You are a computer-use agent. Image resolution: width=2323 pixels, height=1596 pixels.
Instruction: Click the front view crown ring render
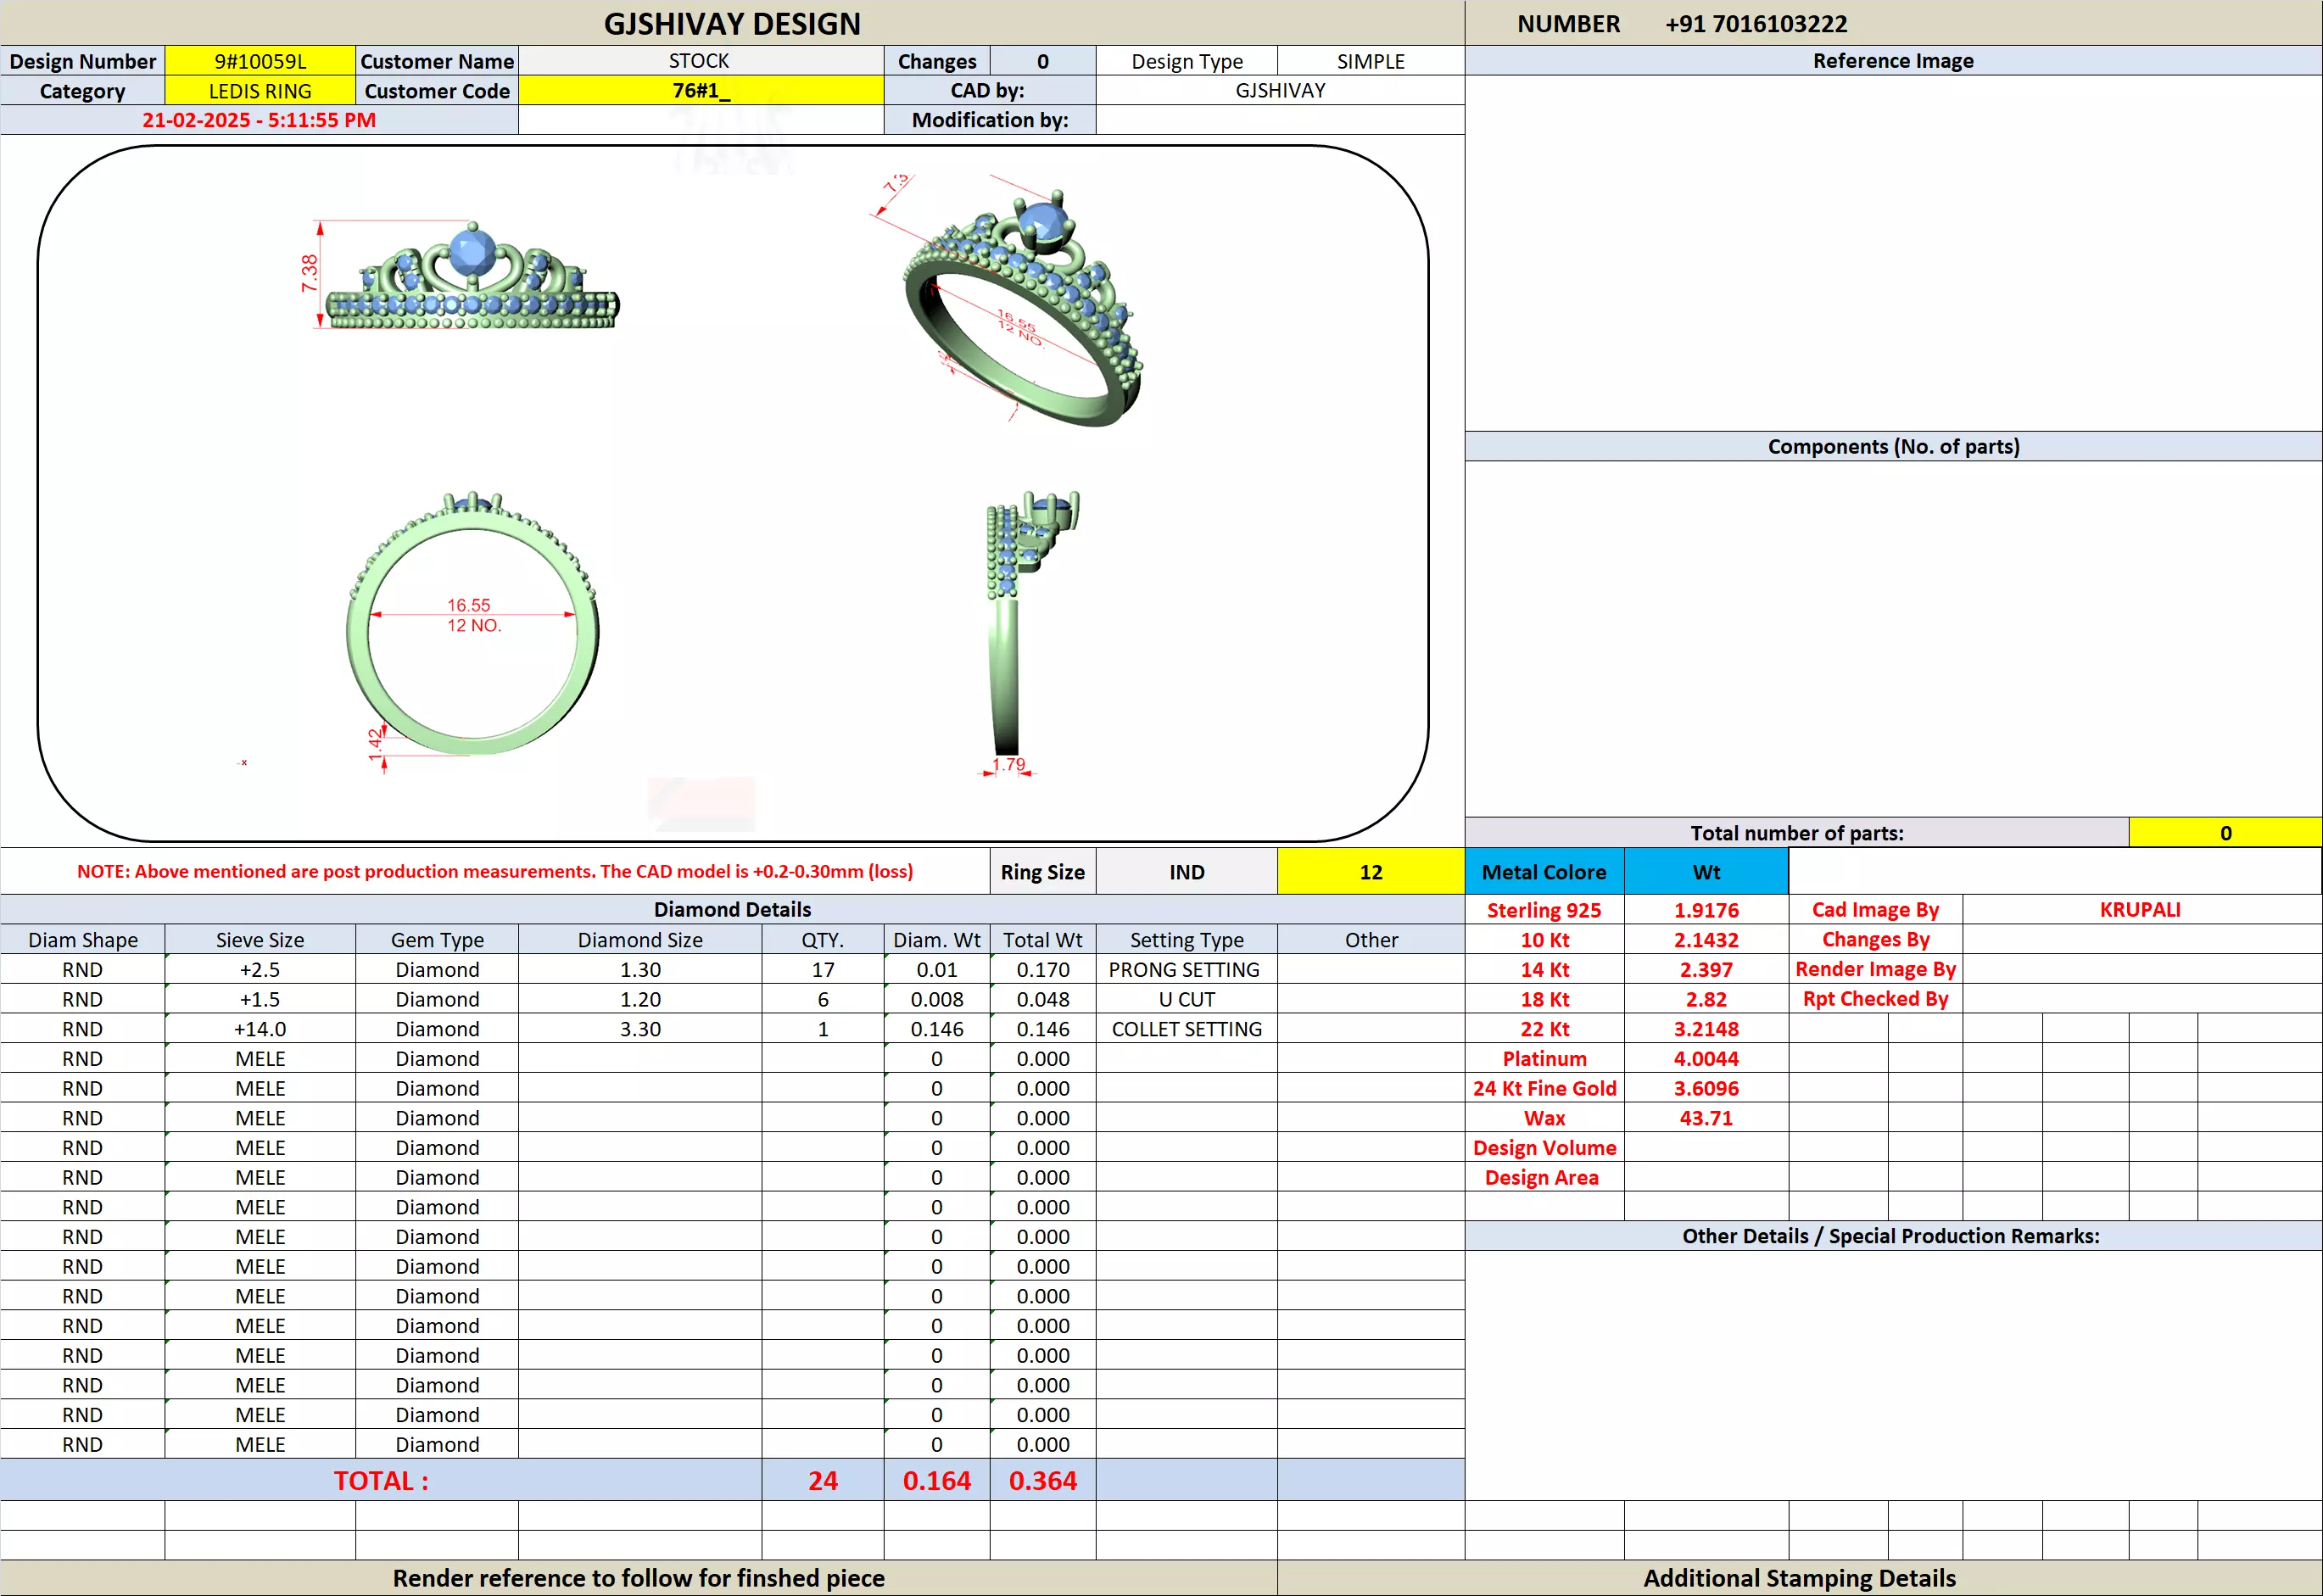tap(470, 285)
